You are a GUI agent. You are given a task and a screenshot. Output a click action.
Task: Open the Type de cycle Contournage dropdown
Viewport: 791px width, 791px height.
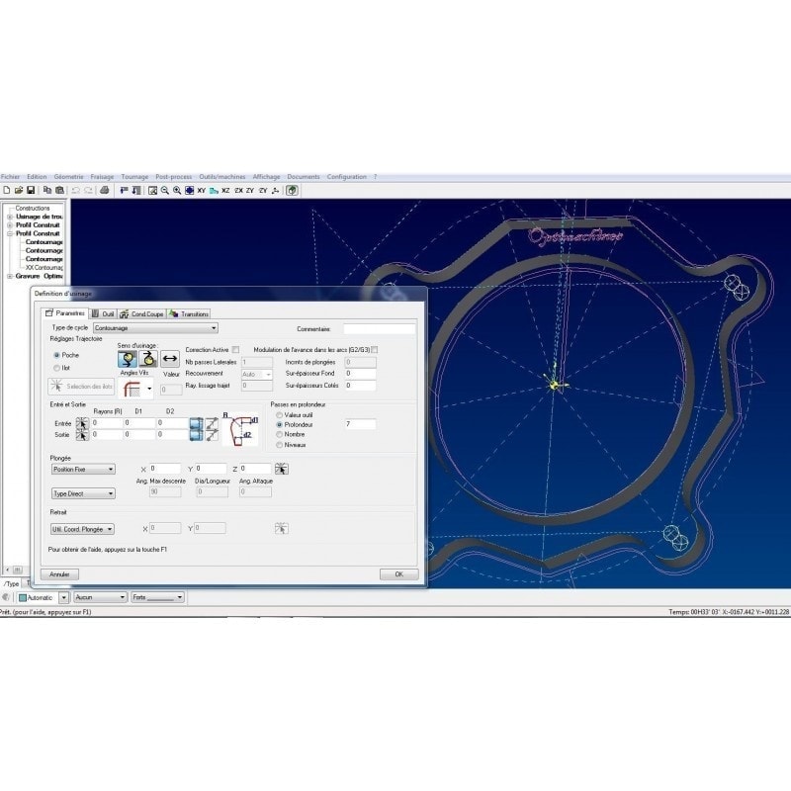(155, 328)
